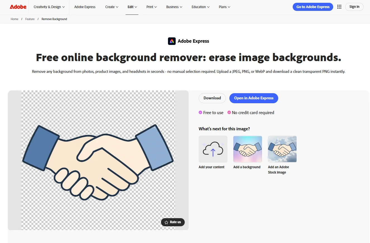Click 'No credit card required' text
Image resolution: width=370 pixels, height=243 pixels.
click(x=253, y=113)
